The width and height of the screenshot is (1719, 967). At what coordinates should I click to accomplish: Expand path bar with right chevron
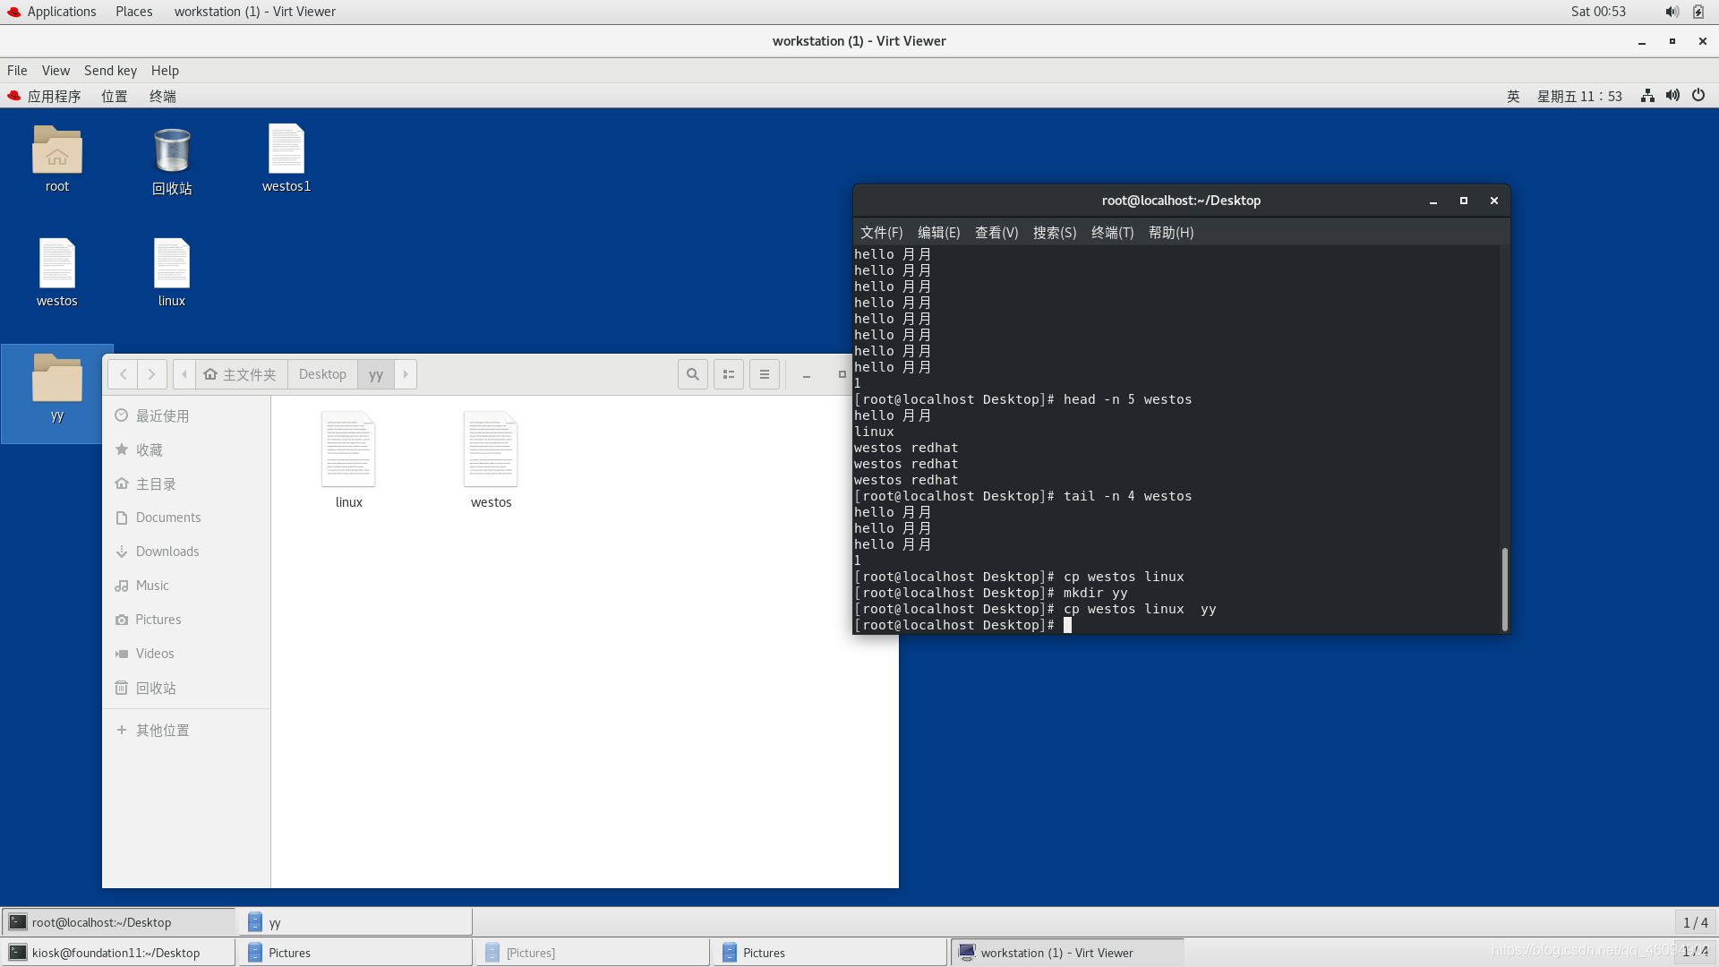406,374
